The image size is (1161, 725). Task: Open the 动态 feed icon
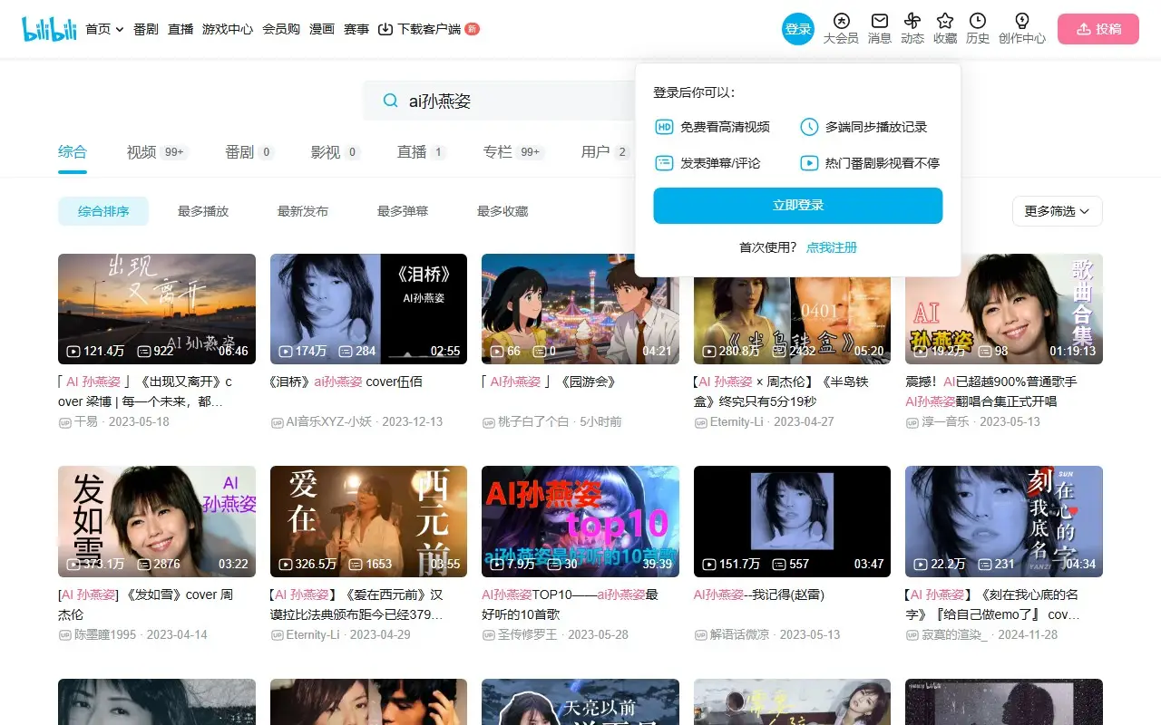[912, 21]
